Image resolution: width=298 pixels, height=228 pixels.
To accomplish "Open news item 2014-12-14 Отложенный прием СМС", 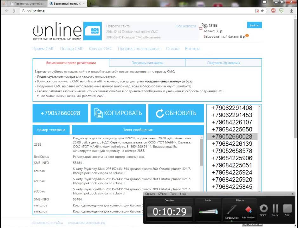I will (132, 32).
